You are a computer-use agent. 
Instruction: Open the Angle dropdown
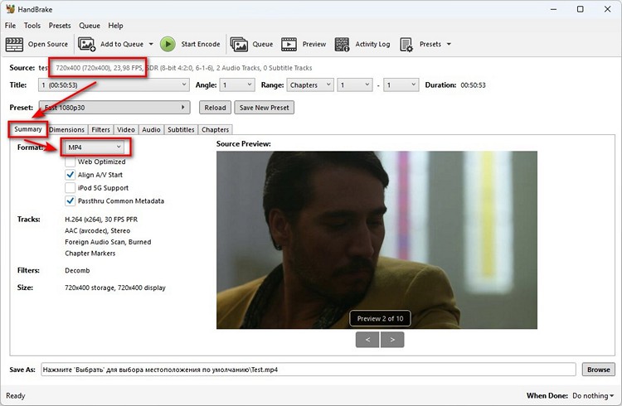click(237, 85)
